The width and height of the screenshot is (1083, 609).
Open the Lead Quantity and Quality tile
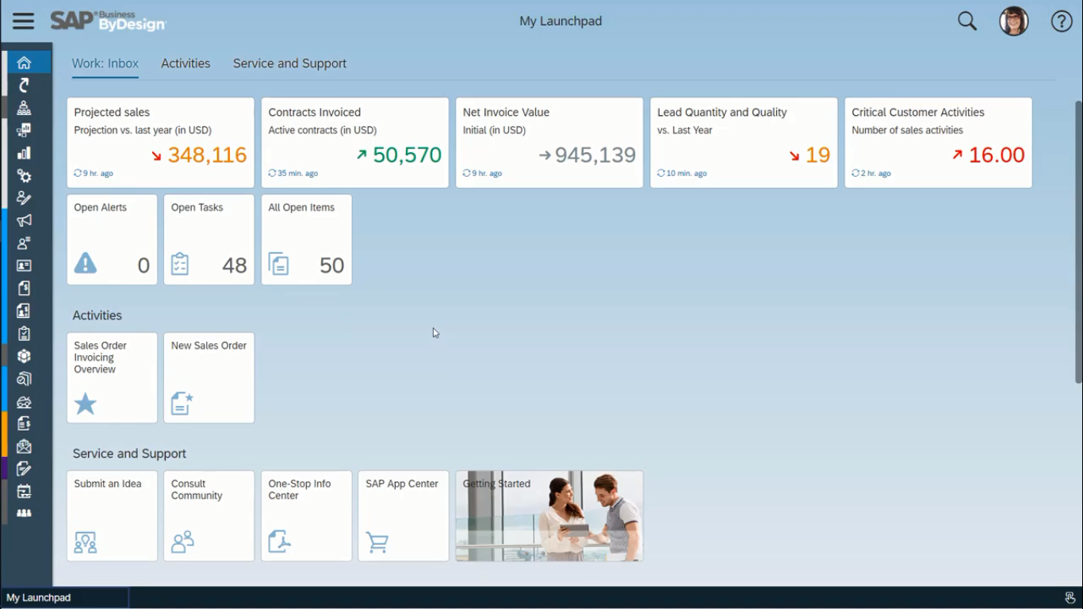744,143
